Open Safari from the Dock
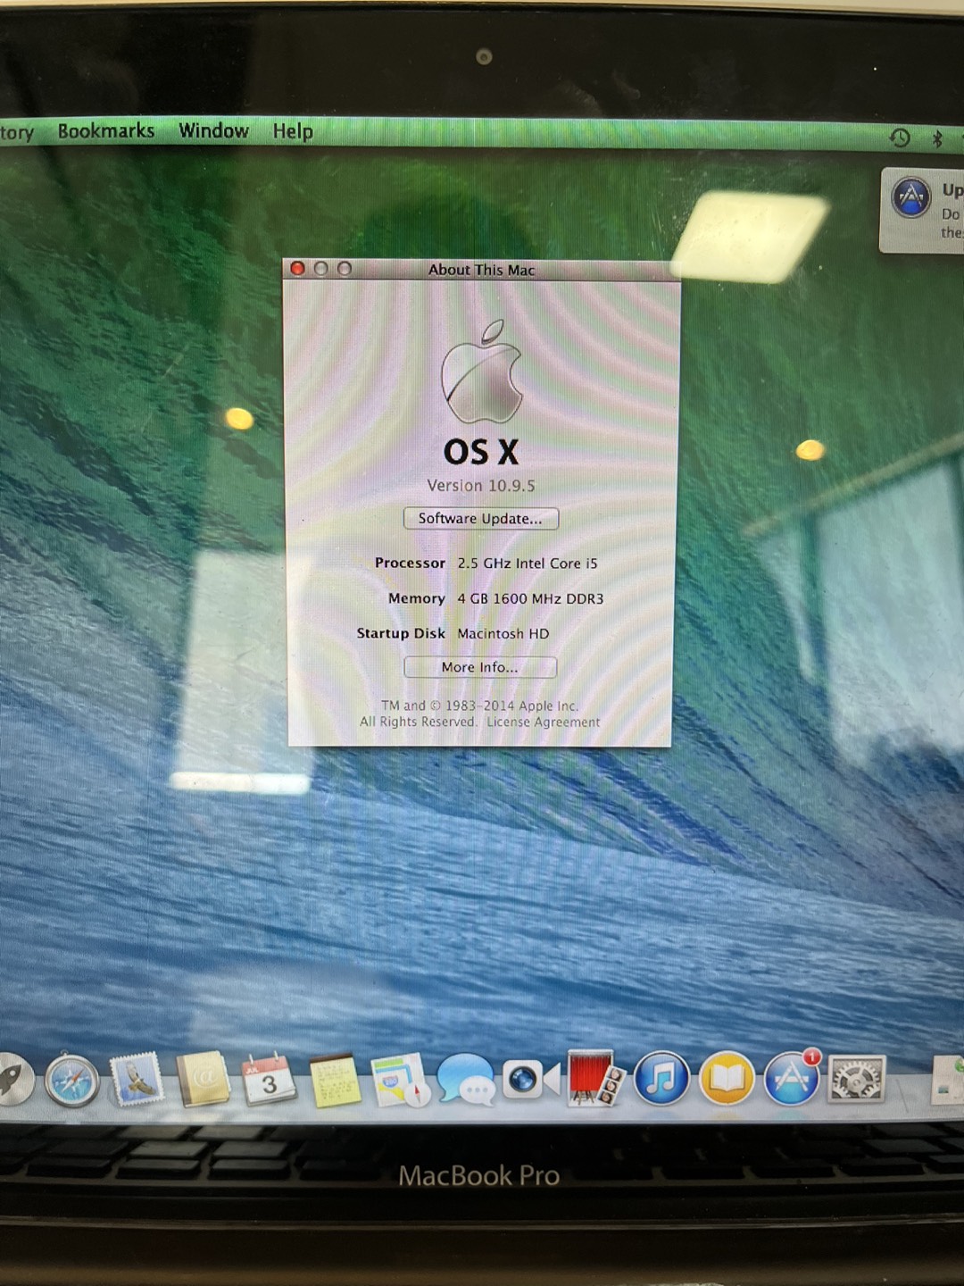964x1286 pixels. coord(71,1081)
